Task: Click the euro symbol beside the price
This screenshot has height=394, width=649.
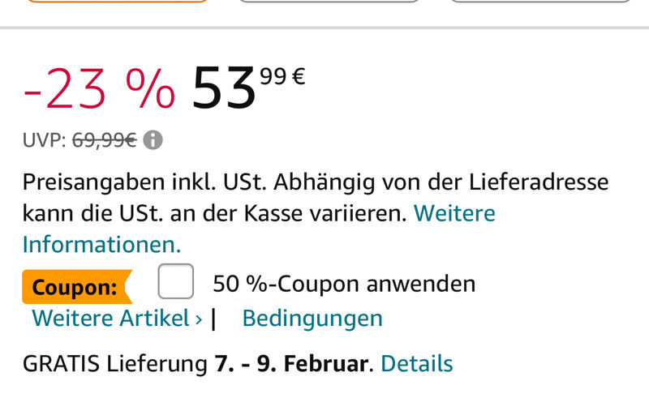Action: click(299, 76)
